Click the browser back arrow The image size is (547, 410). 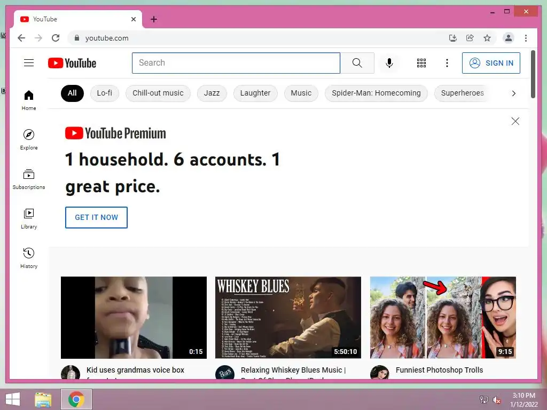point(21,38)
